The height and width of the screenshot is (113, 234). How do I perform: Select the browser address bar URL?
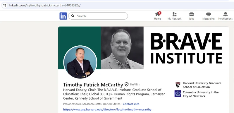[45, 5]
